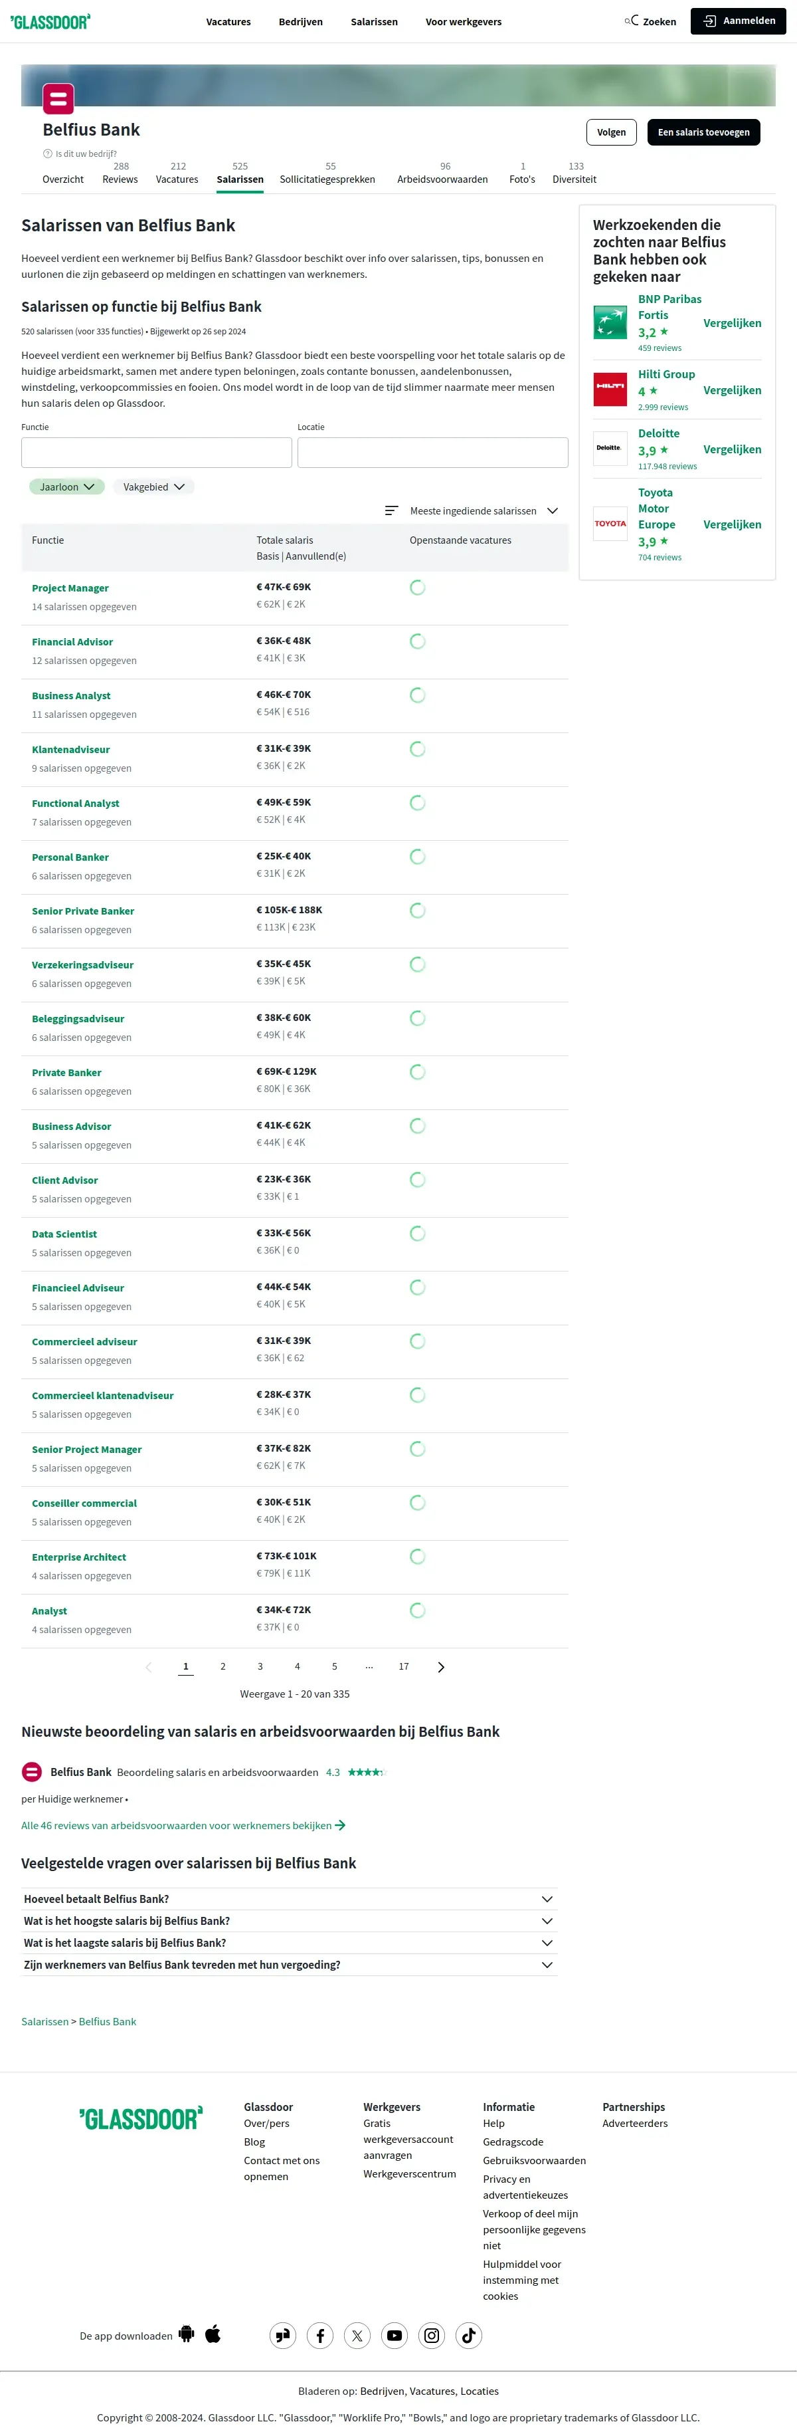Image resolution: width=797 pixels, height=2436 pixels.
Task: Download the iOS app via Apple icon
Action: 213,2335
